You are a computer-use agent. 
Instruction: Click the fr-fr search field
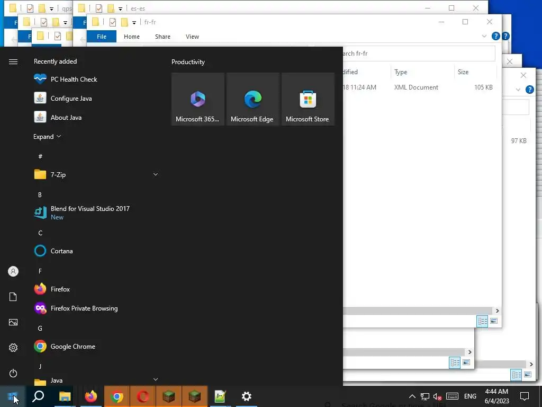419,54
